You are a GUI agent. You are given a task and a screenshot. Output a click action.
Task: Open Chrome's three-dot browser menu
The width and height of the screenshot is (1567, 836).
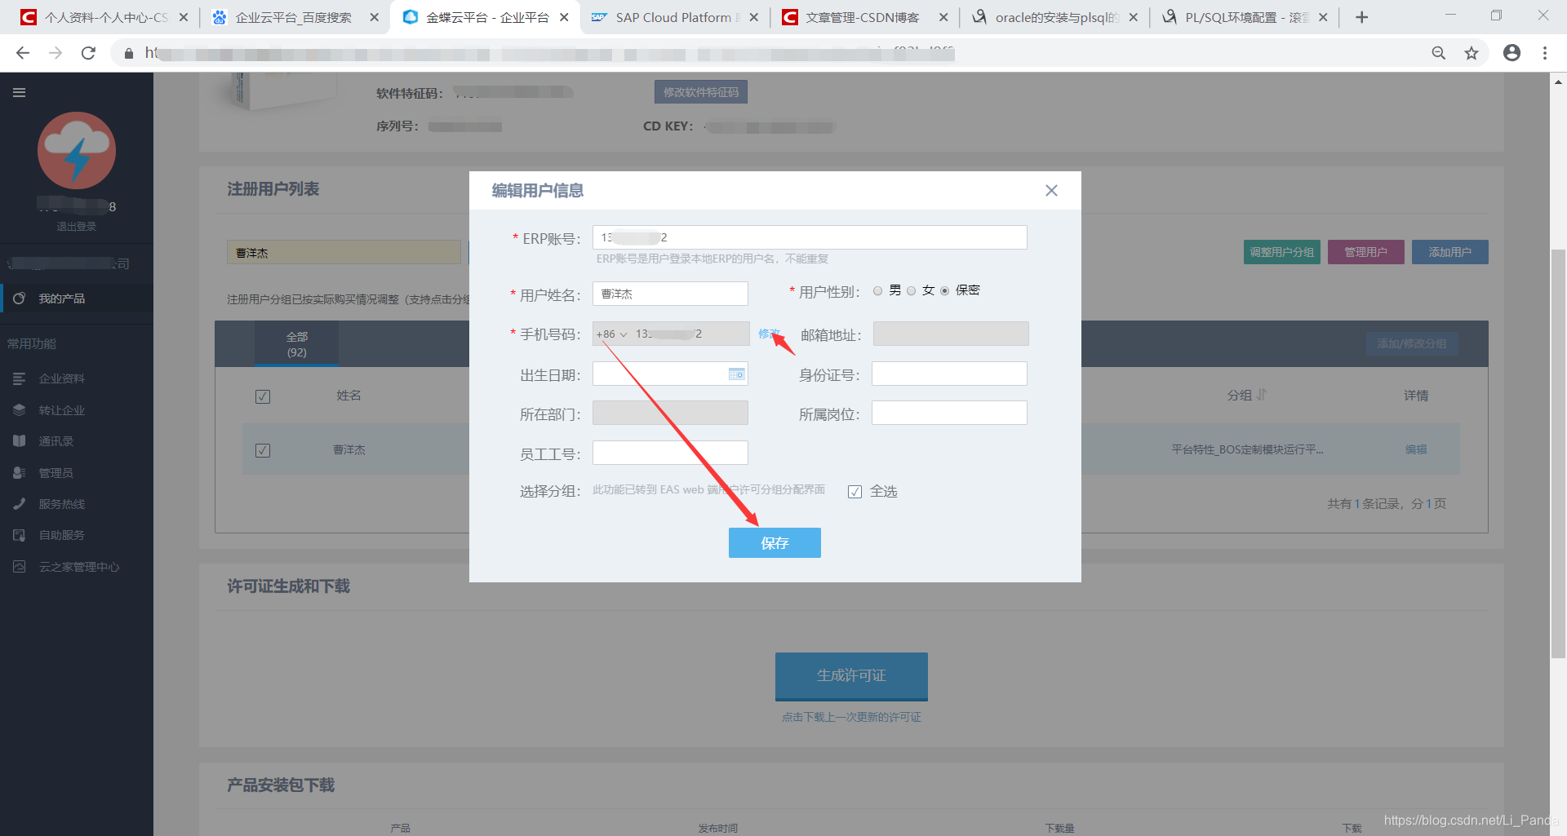click(1545, 52)
